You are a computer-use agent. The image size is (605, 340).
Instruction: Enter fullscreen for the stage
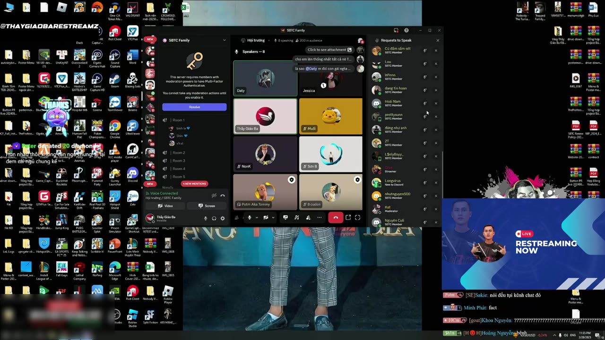pyautogui.click(x=357, y=218)
